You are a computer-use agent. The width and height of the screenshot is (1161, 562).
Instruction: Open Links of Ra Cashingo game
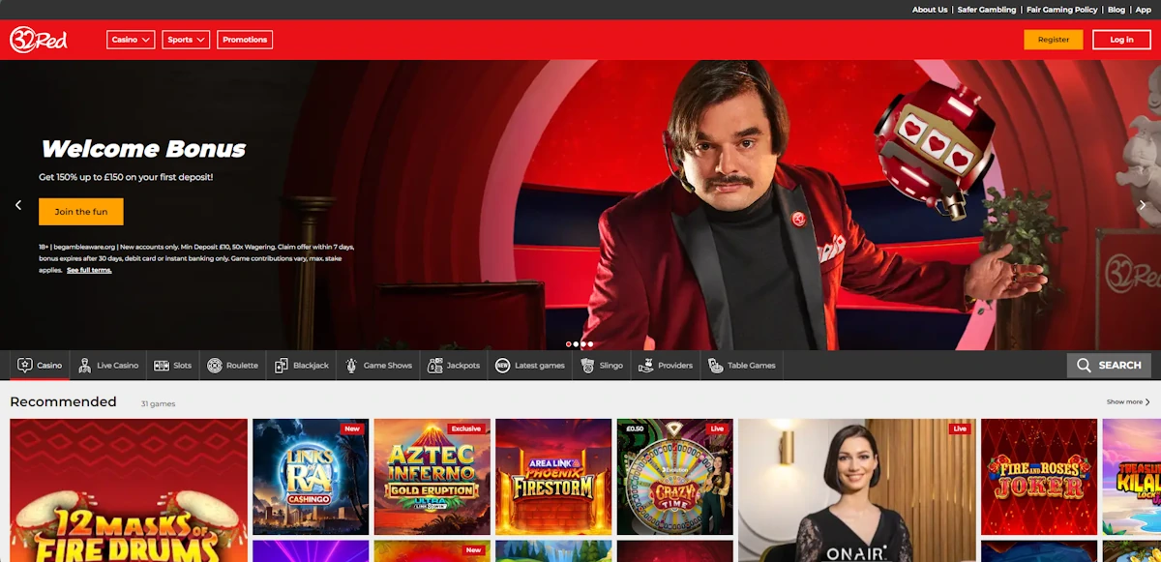[311, 477]
